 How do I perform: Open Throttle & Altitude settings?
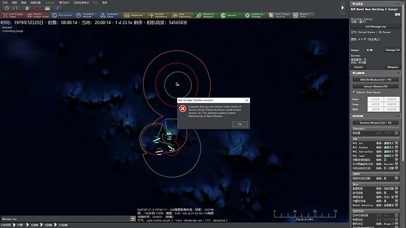pos(86,15)
